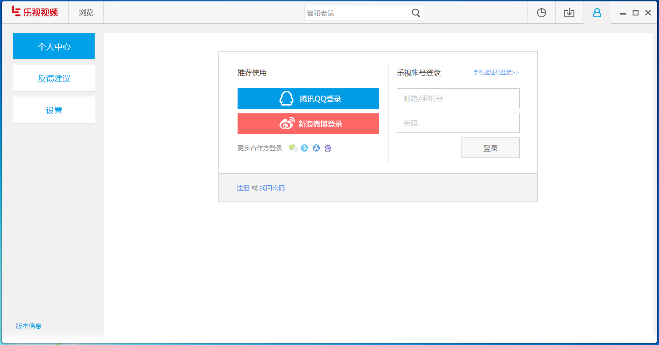This screenshot has height=345, width=659.
Task: Choose the WeChat login icon
Action: tap(293, 148)
